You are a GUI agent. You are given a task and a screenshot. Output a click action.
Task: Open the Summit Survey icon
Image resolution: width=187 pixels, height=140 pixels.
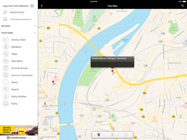click(x=6, y=68)
